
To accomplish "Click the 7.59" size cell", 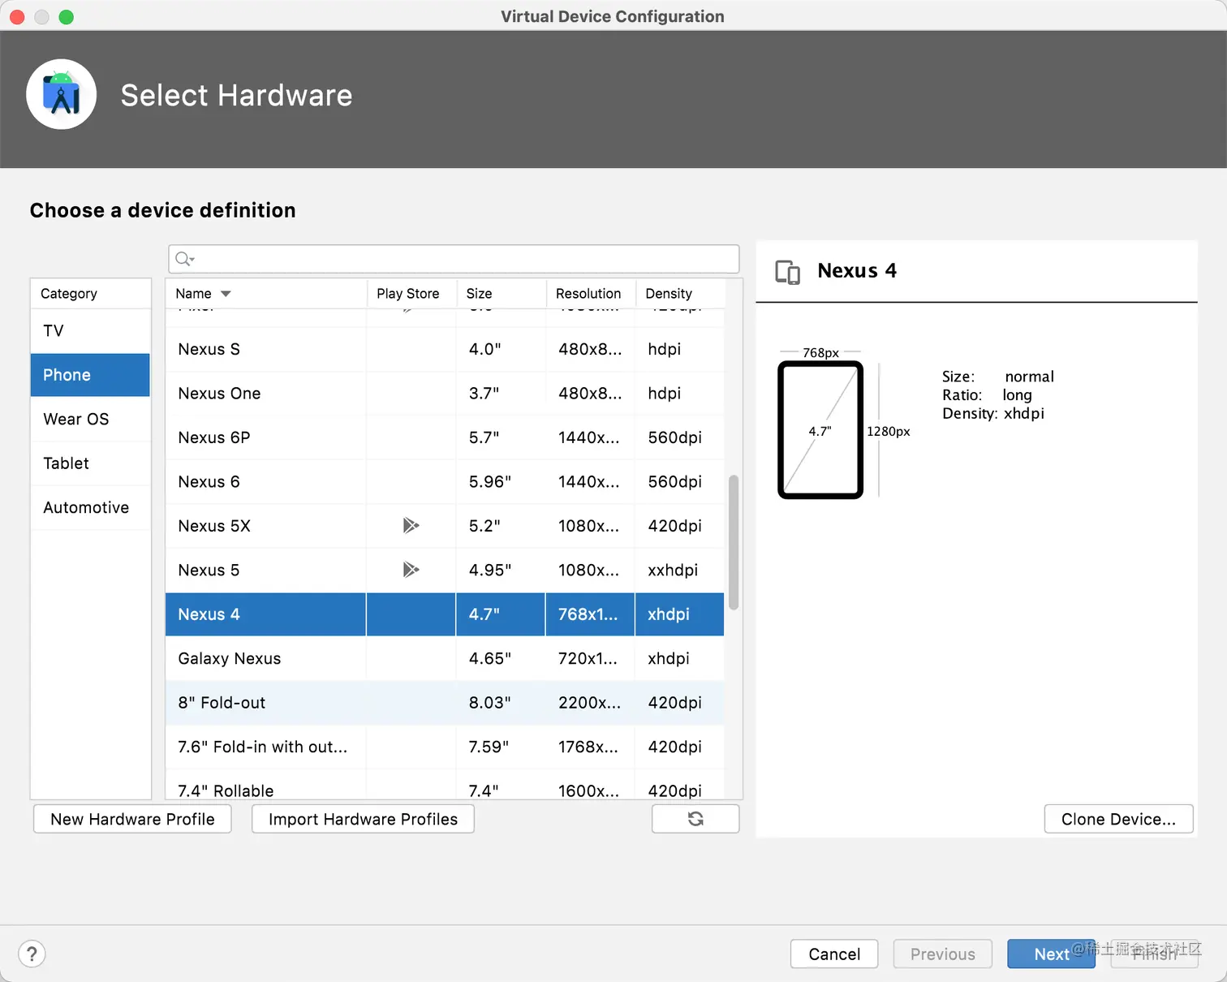I will click(501, 747).
